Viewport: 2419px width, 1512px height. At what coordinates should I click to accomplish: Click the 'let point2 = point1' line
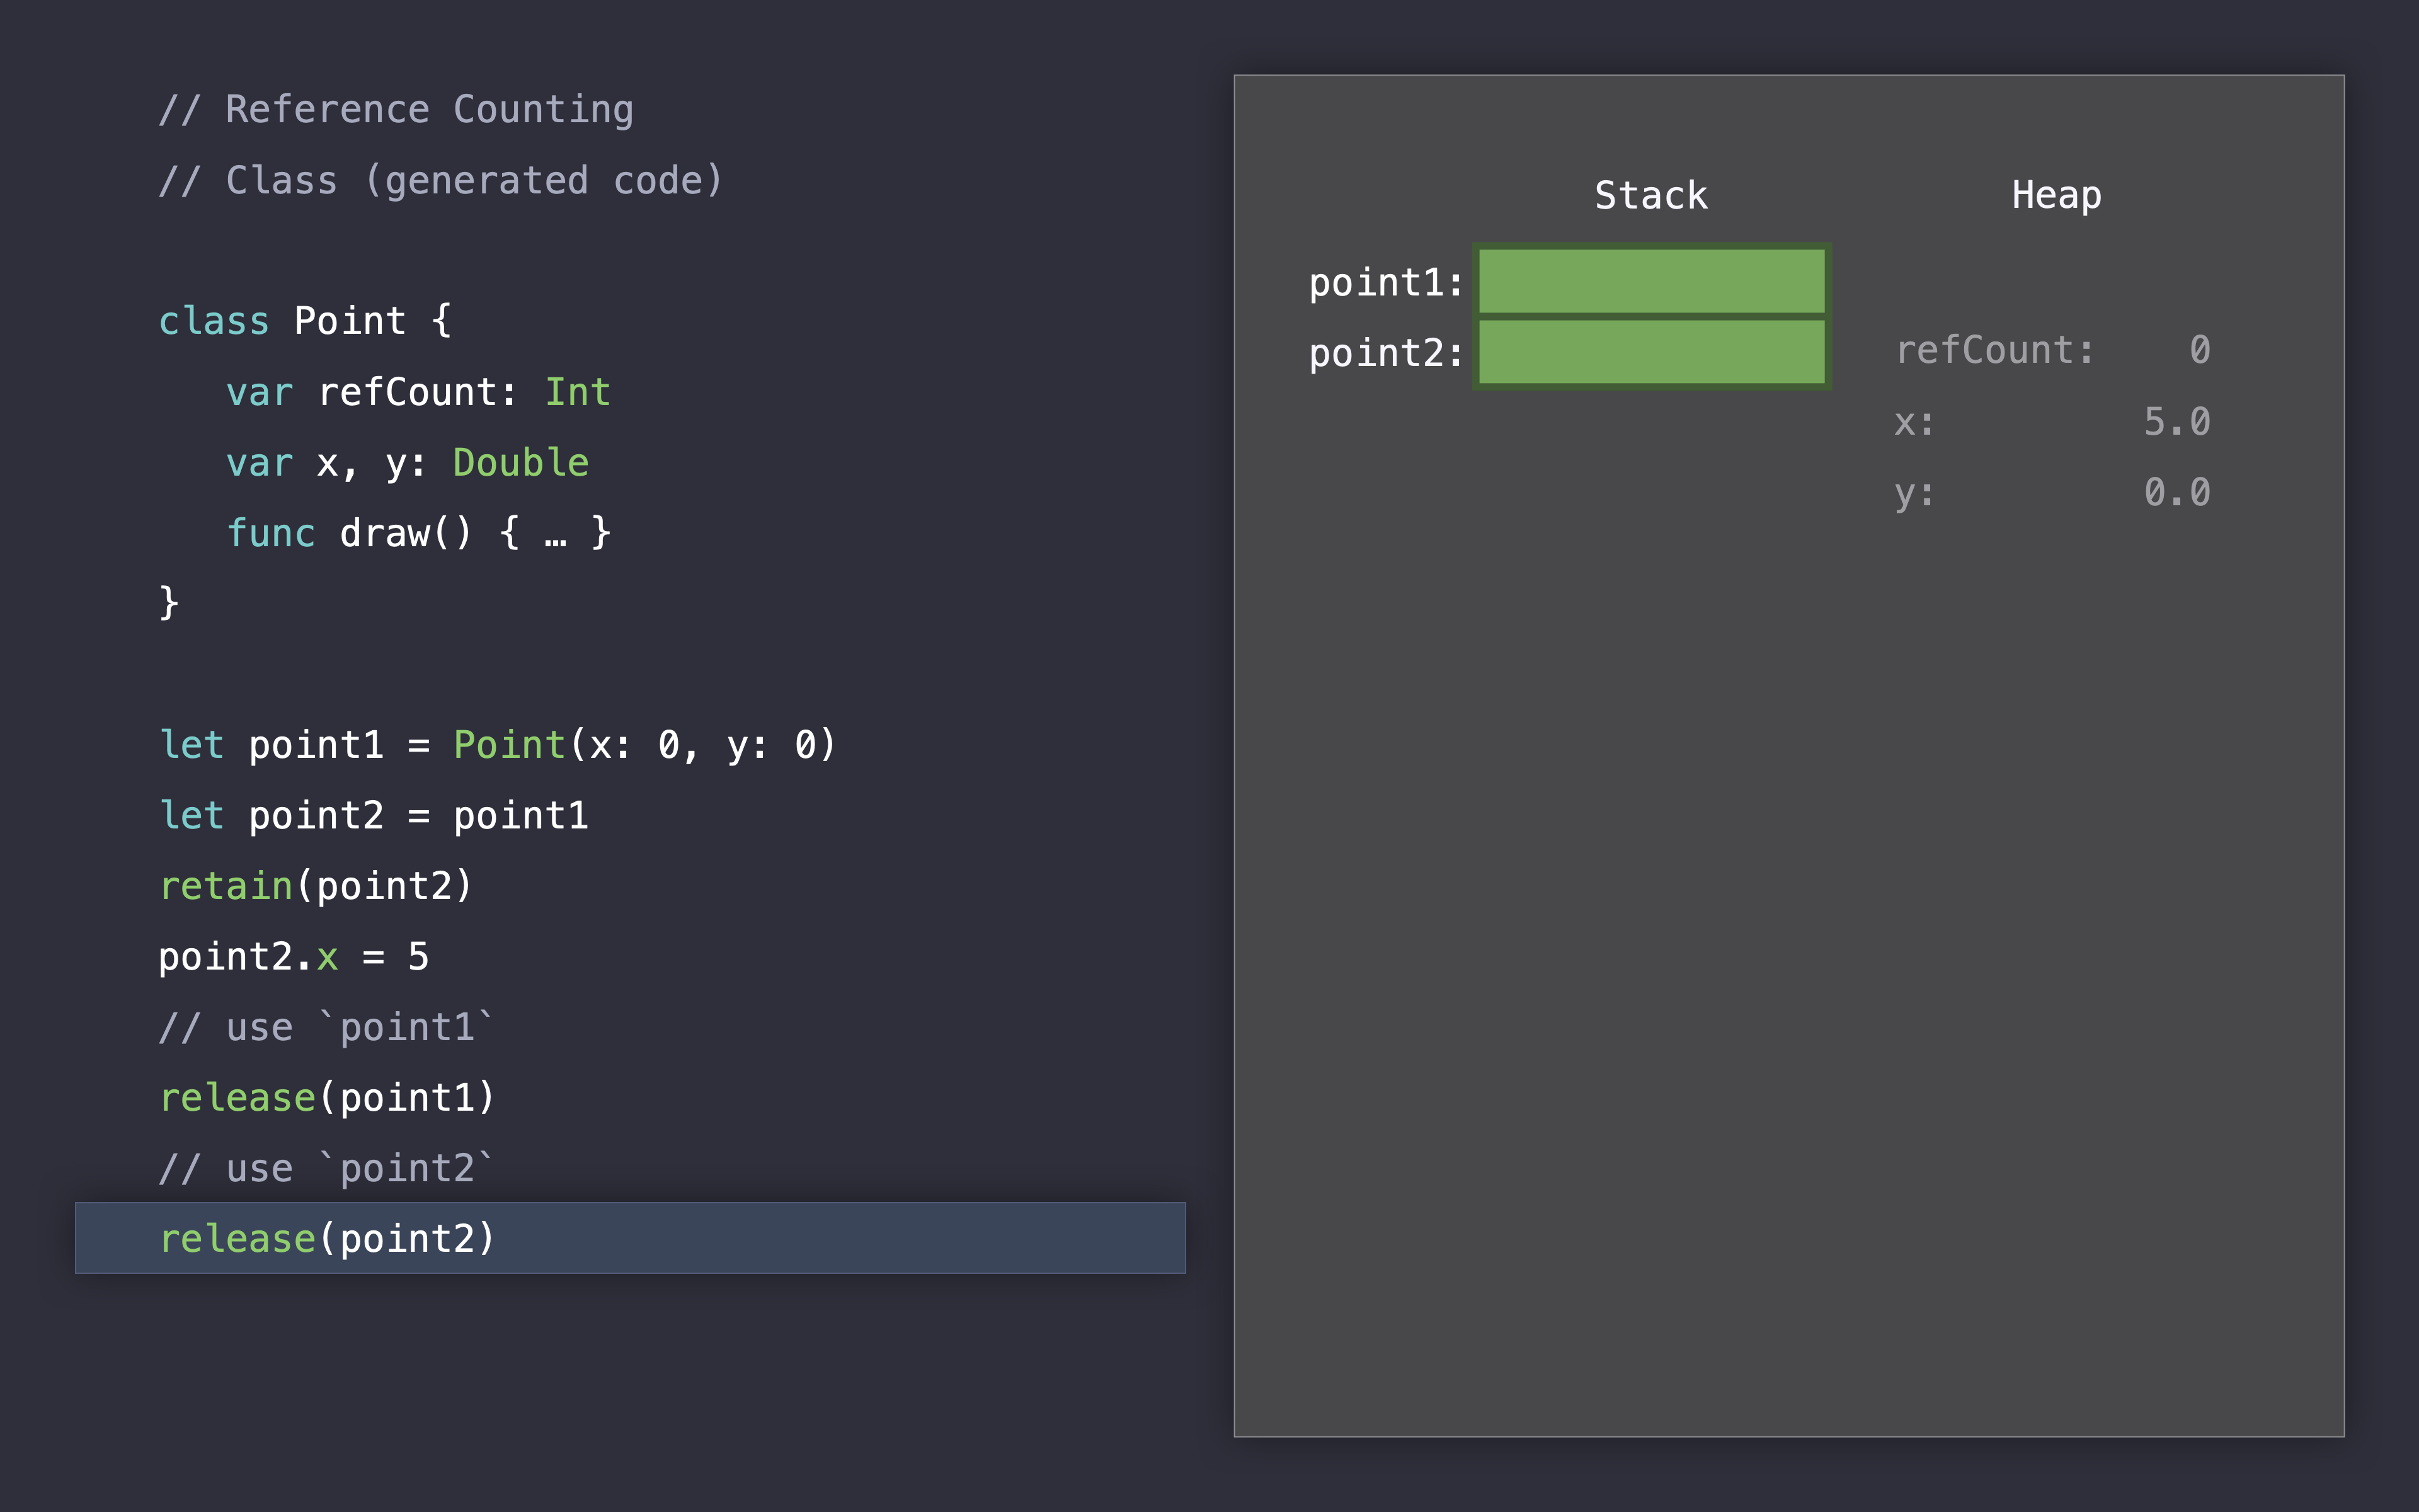point(374,816)
